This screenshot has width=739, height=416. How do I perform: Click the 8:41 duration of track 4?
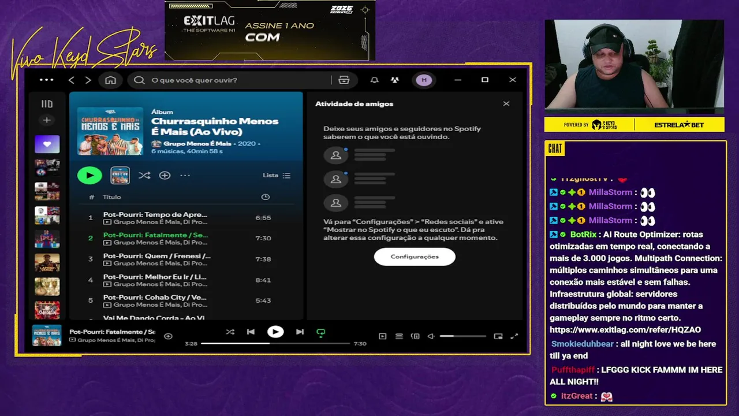pyautogui.click(x=263, y=280)
